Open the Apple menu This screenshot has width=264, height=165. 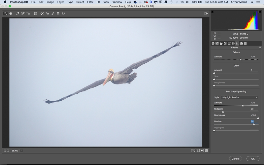coord(5,2)
